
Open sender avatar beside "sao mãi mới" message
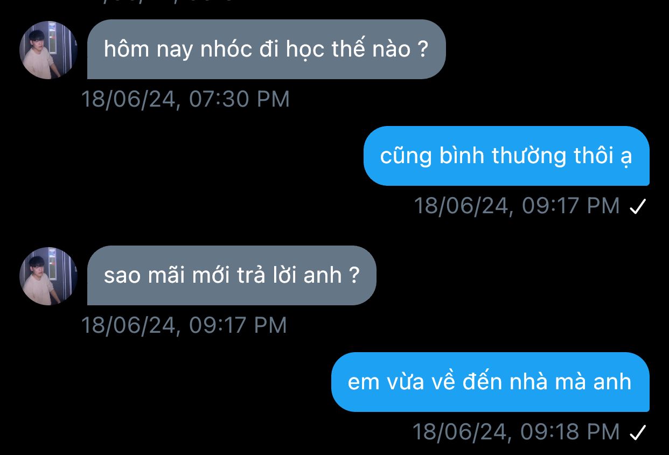(x=48, y=276)
